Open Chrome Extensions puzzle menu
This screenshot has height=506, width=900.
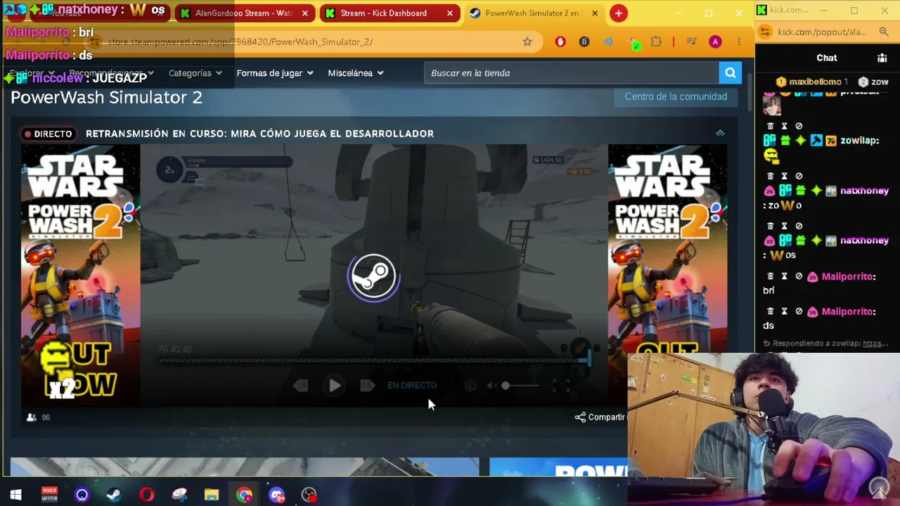pos(656,42)
